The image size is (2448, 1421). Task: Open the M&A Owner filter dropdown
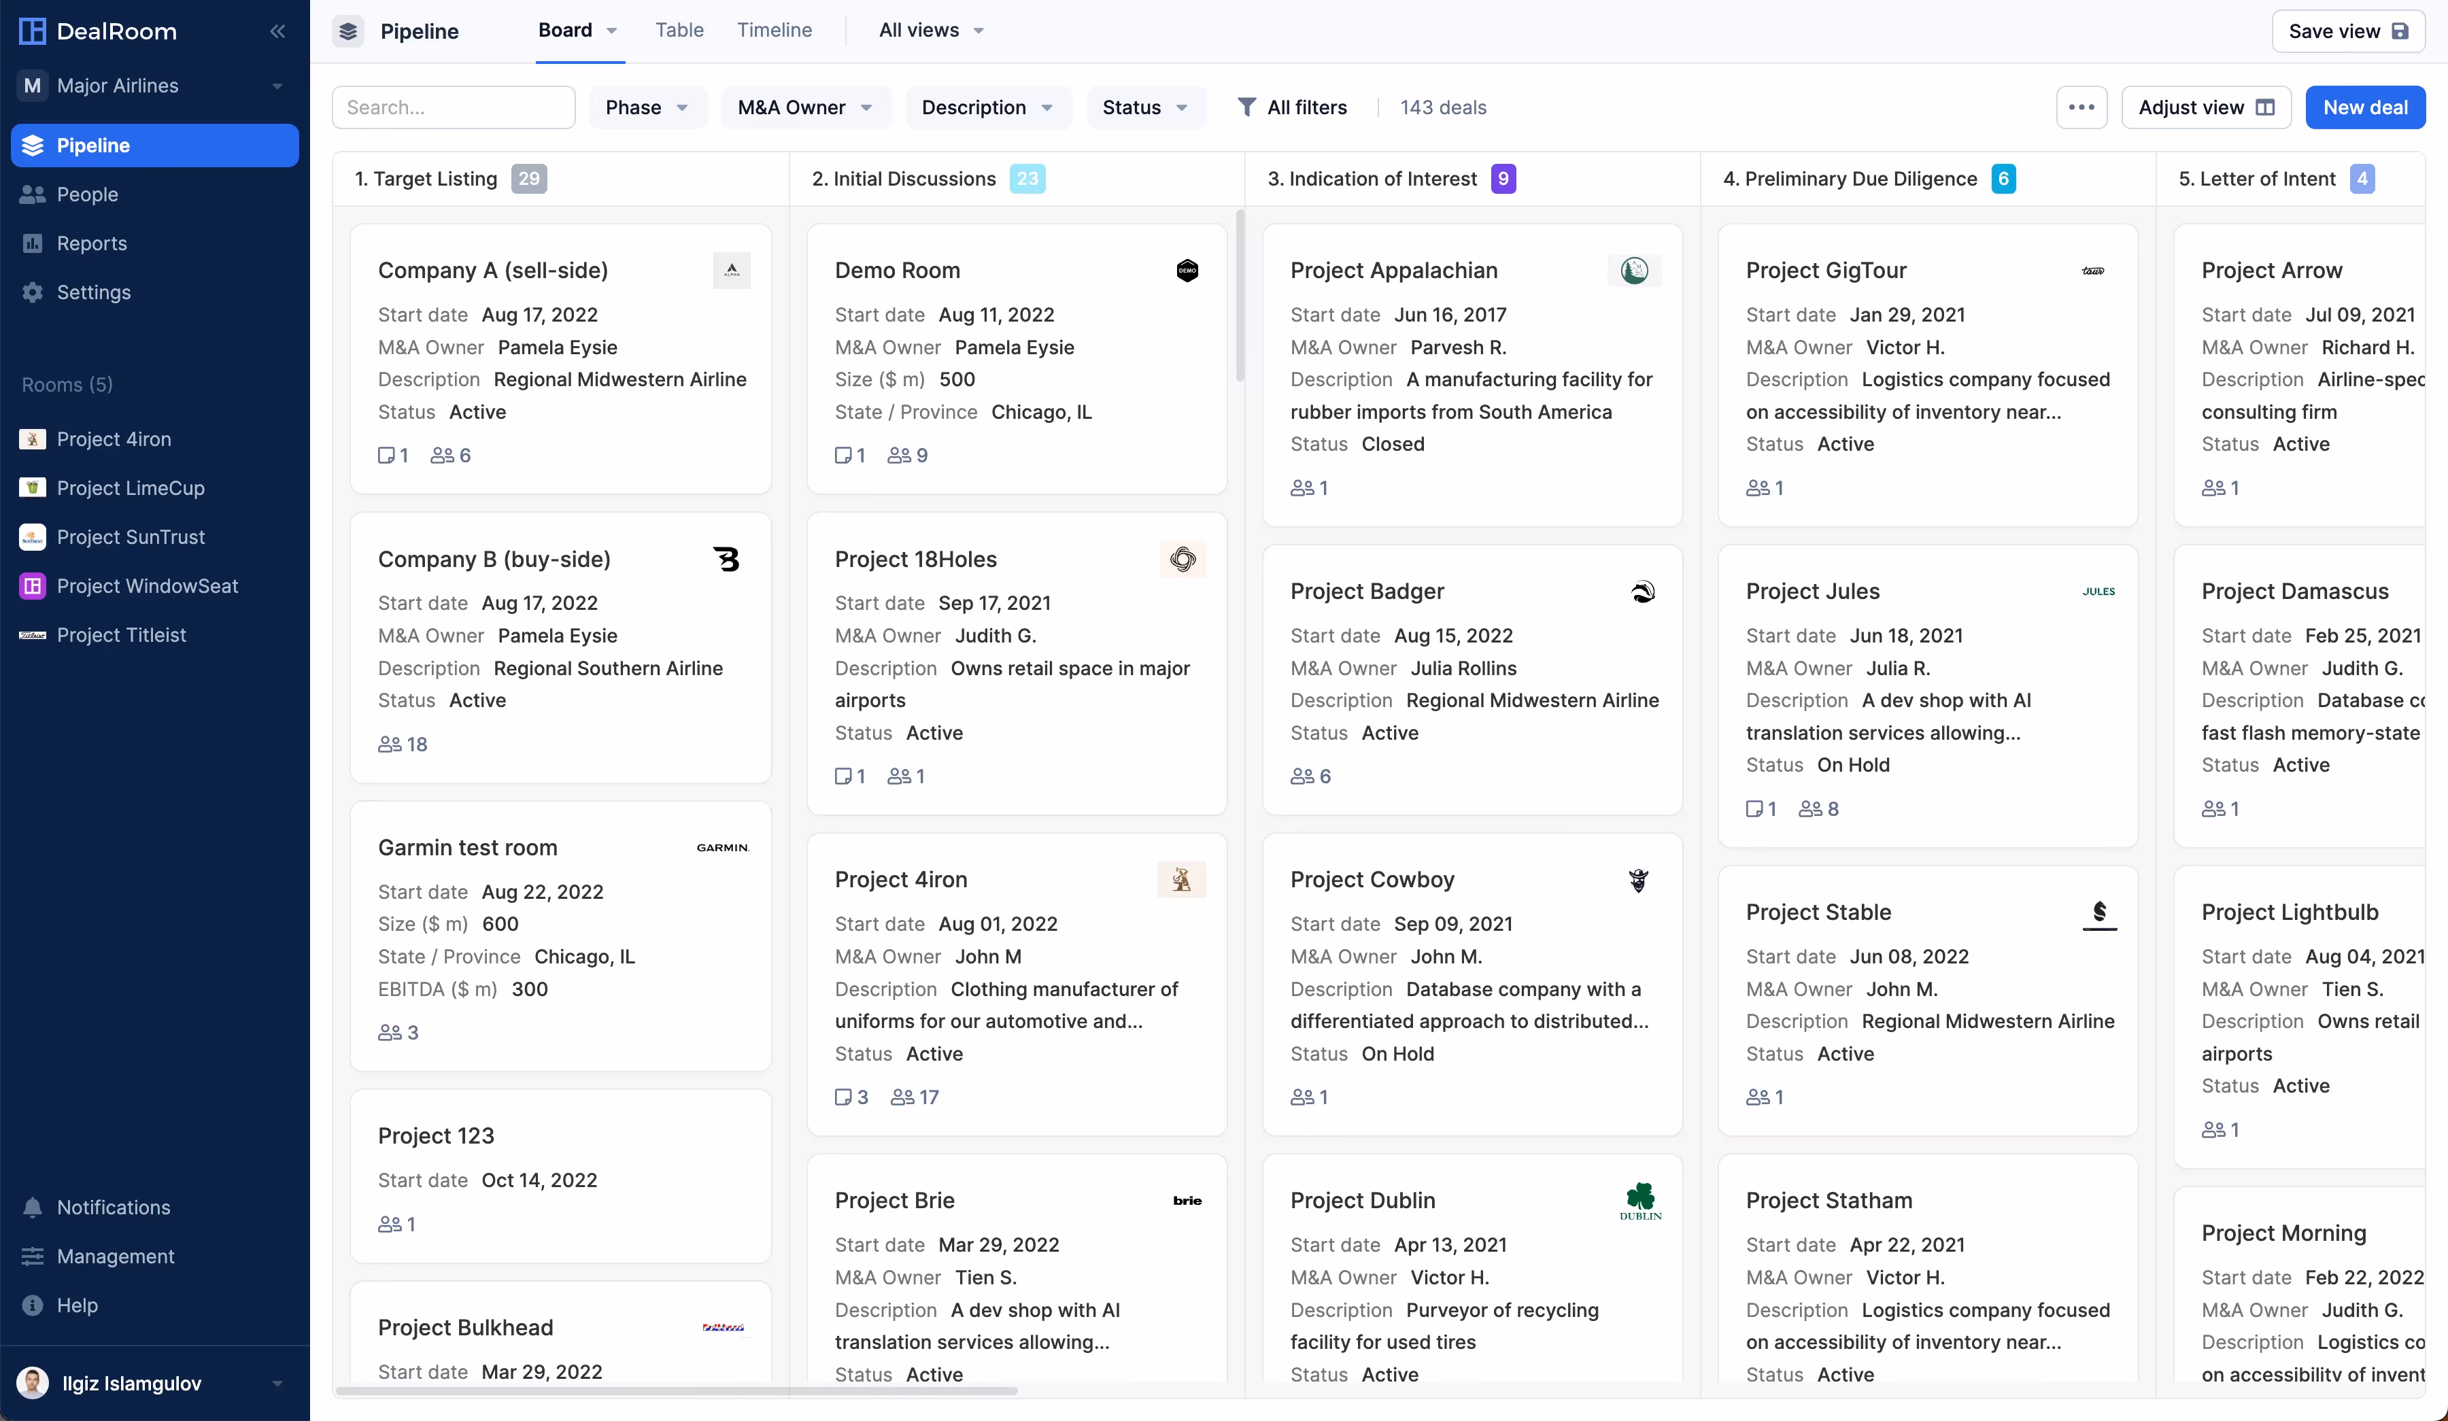804,107
